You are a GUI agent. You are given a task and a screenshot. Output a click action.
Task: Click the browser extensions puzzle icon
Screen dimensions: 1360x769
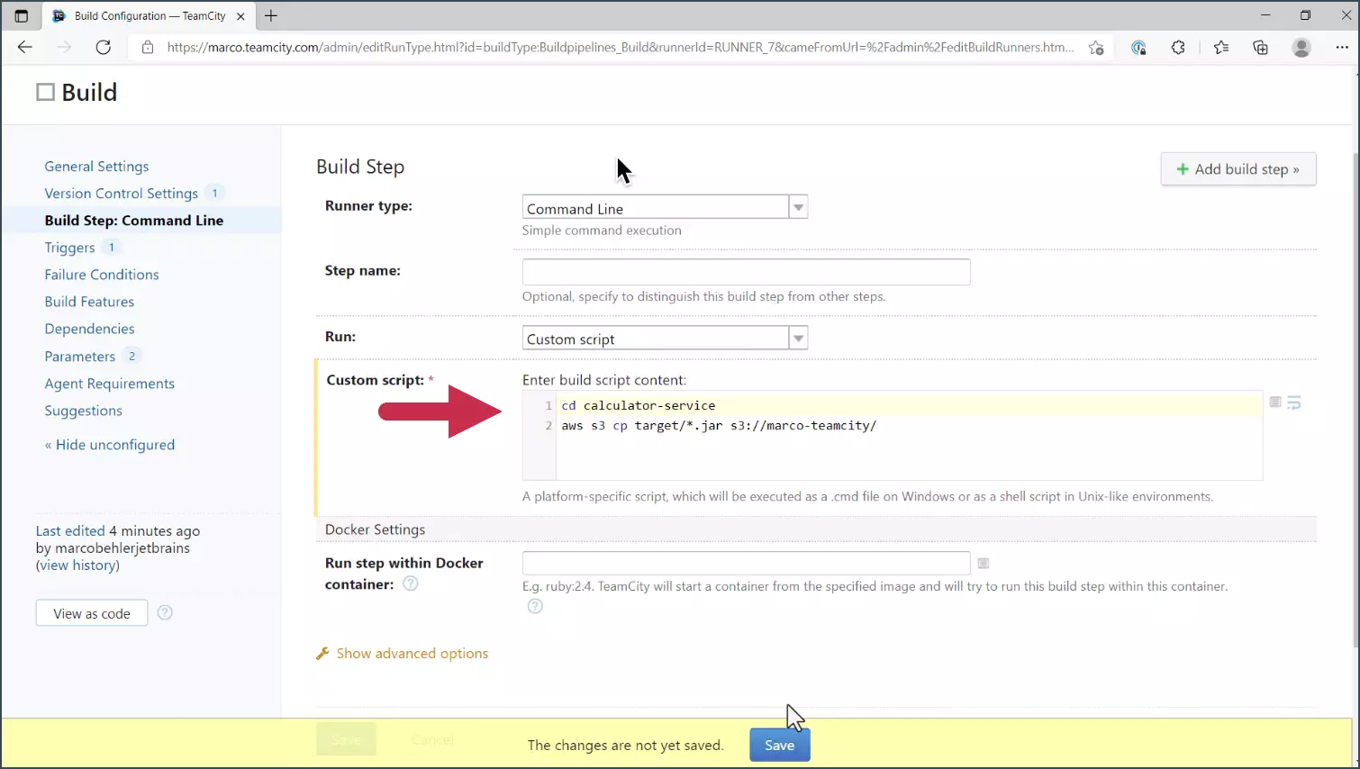pos(1178,48)
